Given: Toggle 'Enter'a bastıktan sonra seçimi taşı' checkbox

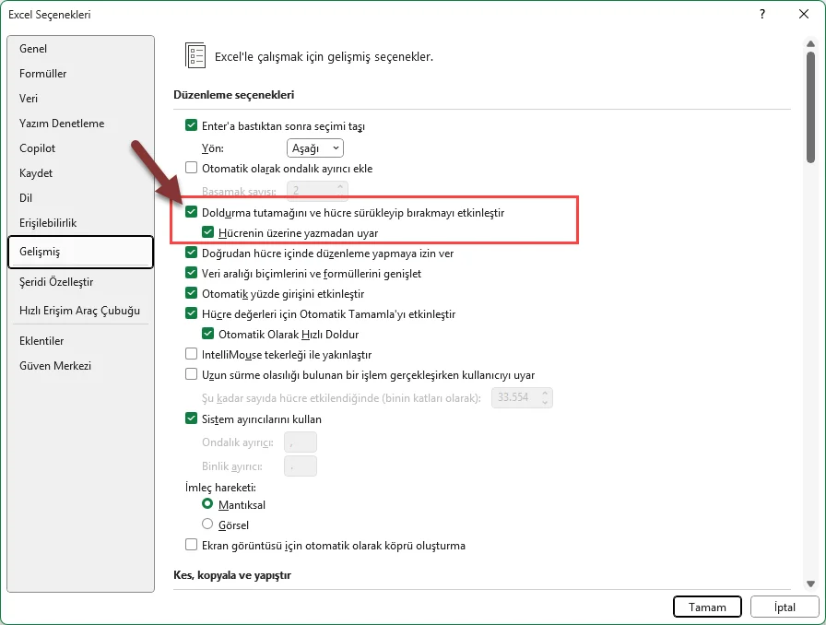Looking at the screenshot, I should (x=191, y=125).
